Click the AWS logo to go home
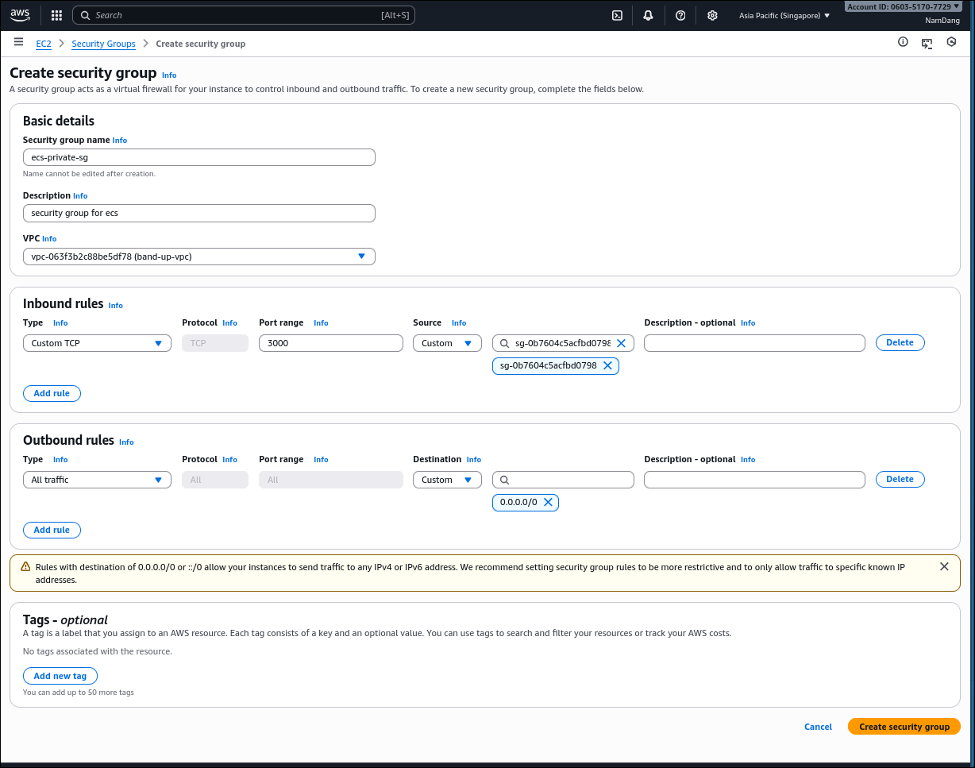975x768 pixels. coord(19,14)
